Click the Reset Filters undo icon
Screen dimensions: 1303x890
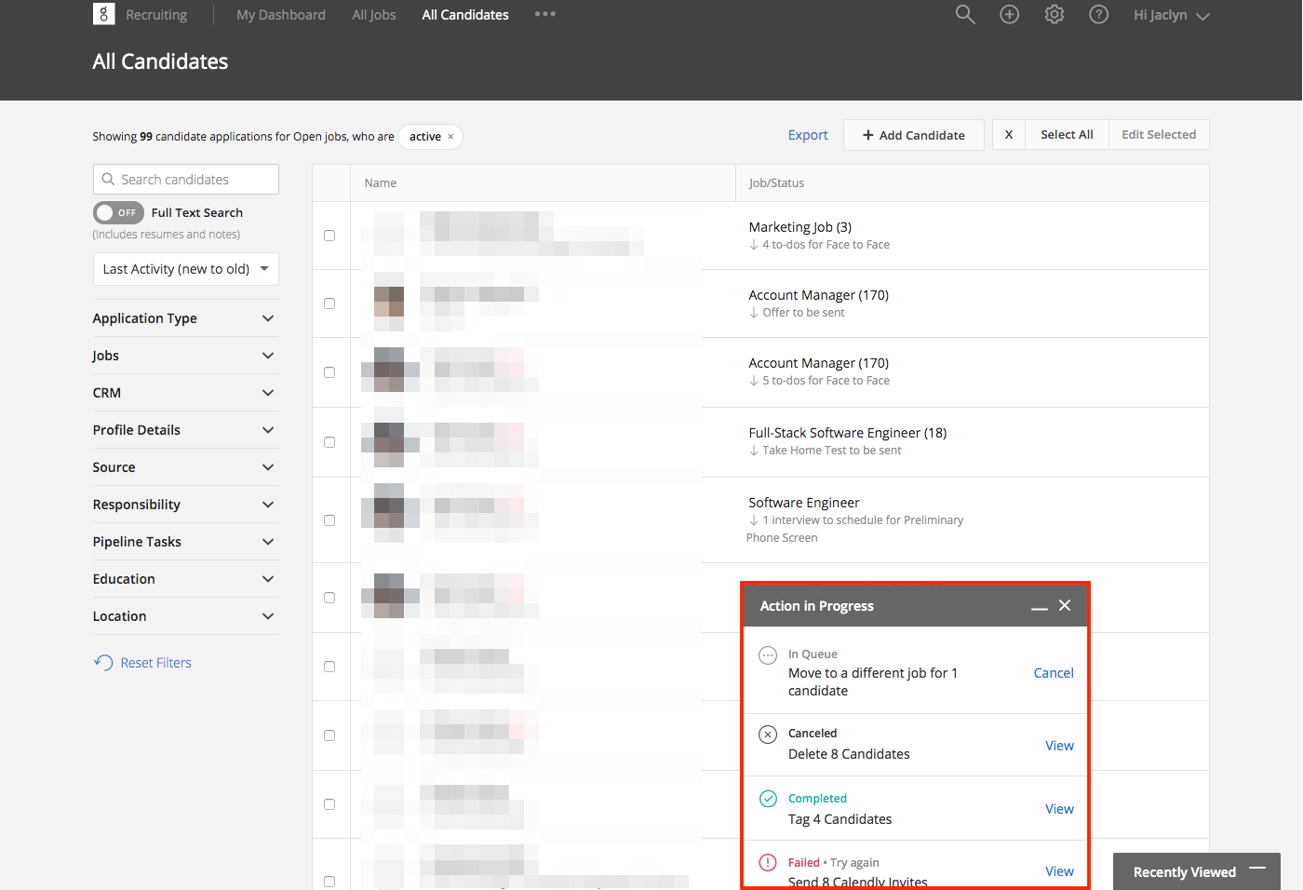click(103, 663)
